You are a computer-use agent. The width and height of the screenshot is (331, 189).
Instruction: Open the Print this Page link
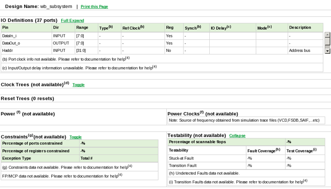pyautogui.click(x=94, y=7)
